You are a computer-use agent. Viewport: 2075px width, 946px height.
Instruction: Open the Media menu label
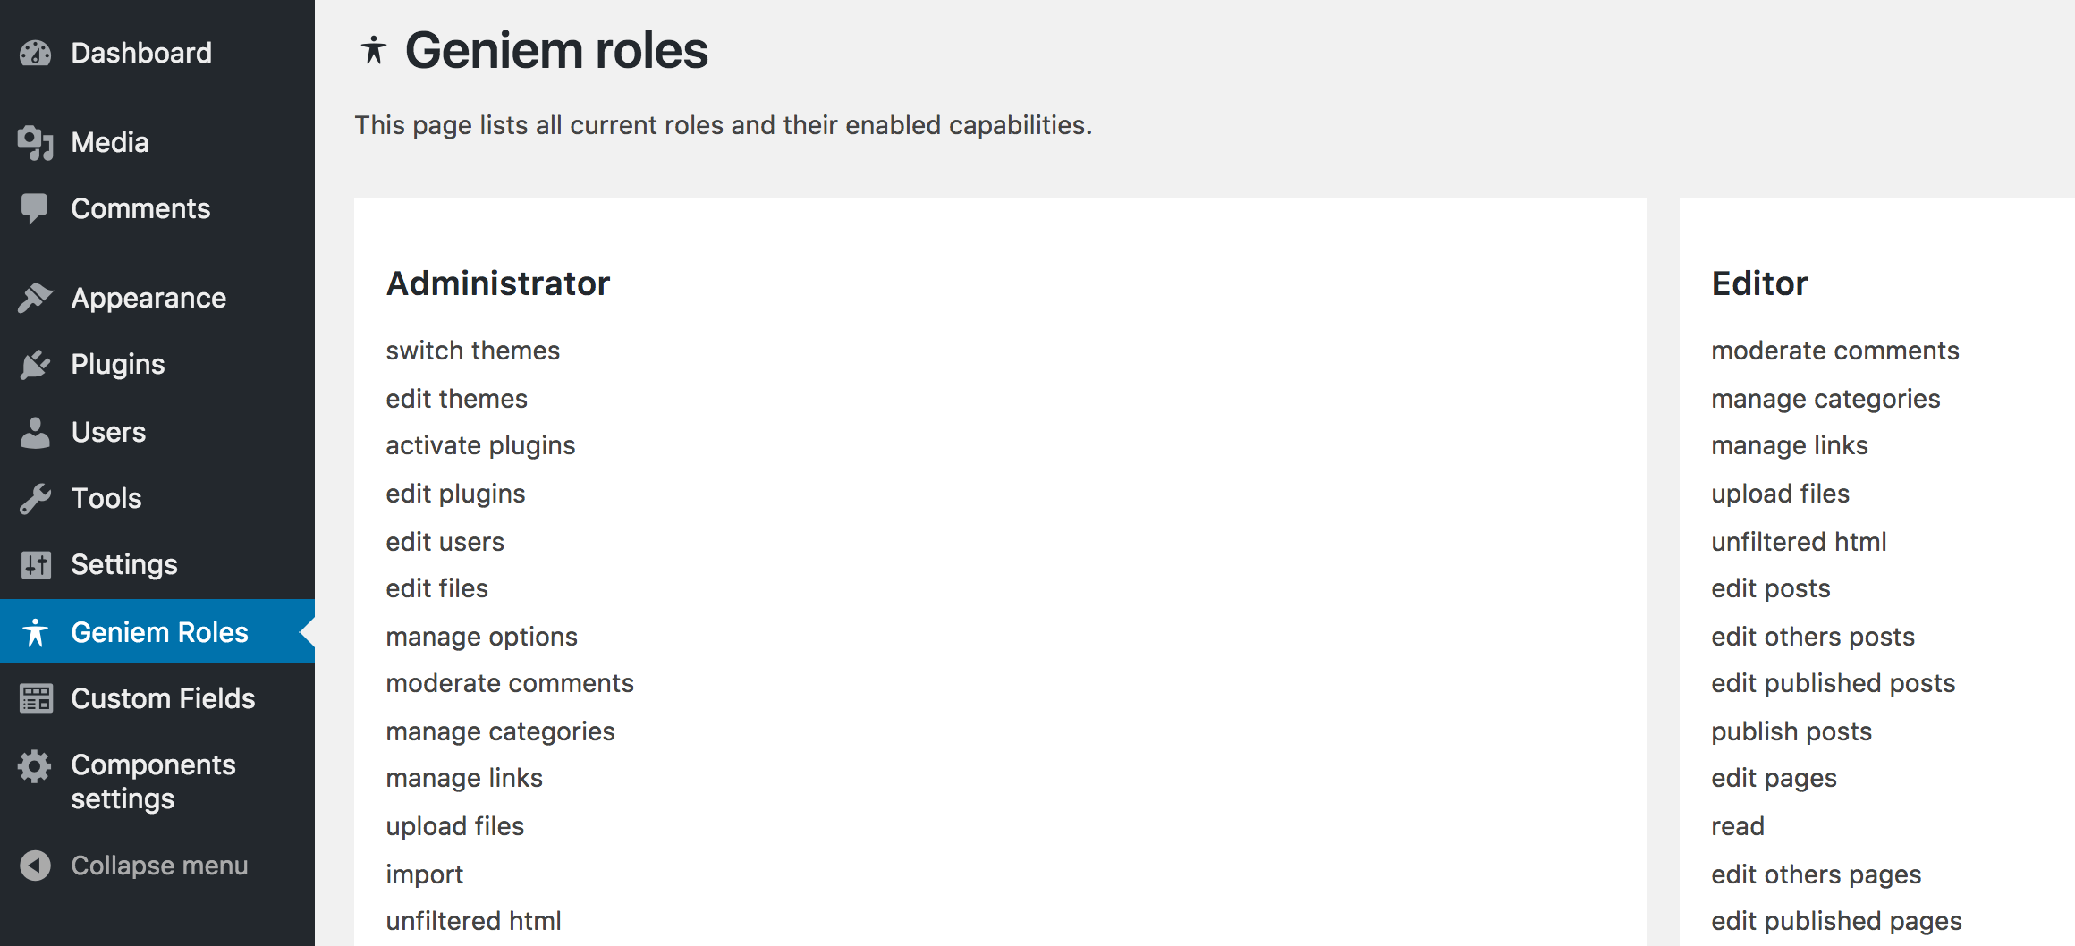click(x=110, y=142)
